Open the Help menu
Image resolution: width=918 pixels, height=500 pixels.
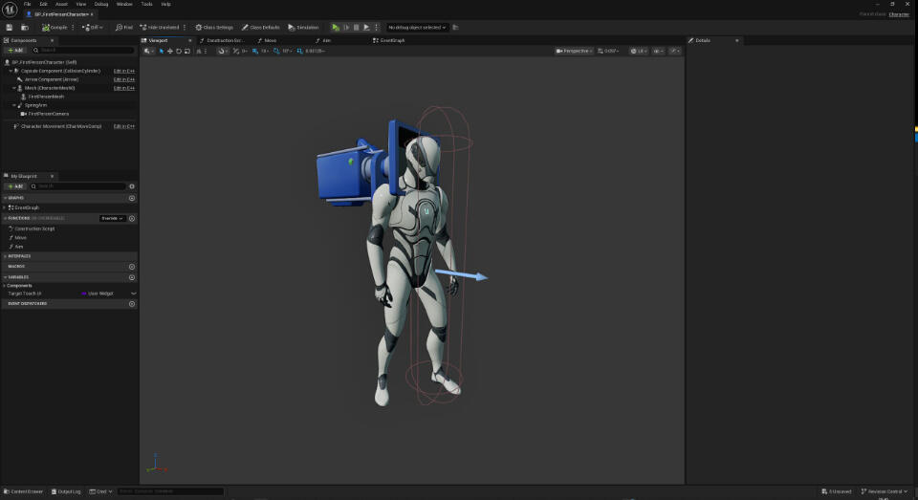pyautogui.click(x=165, y=4)
